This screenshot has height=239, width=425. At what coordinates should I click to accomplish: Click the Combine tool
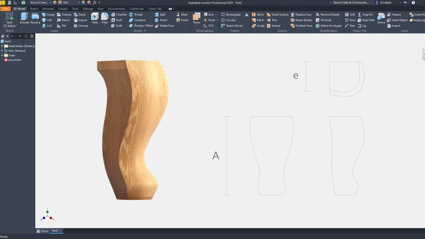pos(137,20)
